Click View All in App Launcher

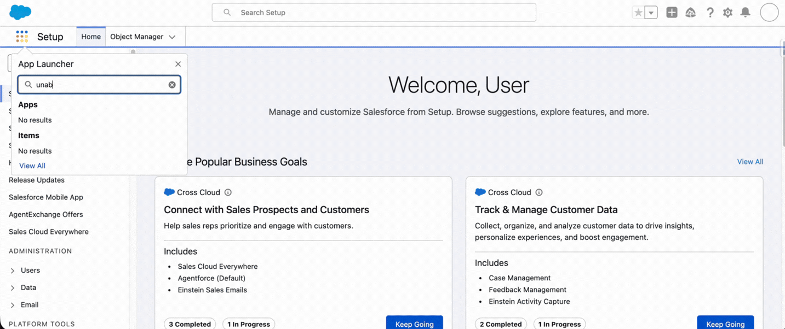tap(32, 166)
